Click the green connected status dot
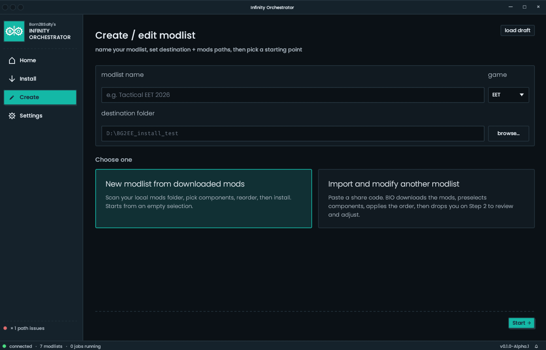 click(4, 346)
